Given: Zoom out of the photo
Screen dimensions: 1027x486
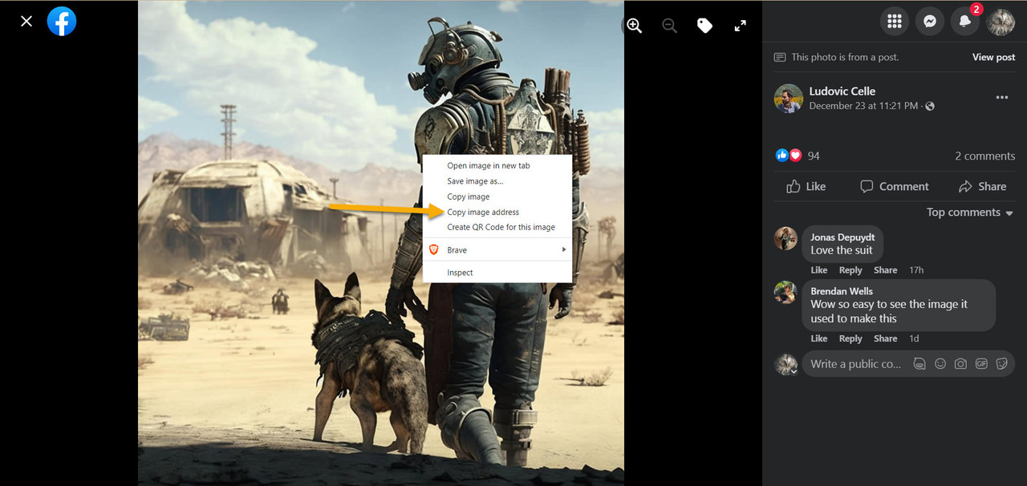Looking at the screenshot, I should tap(669, 26).
